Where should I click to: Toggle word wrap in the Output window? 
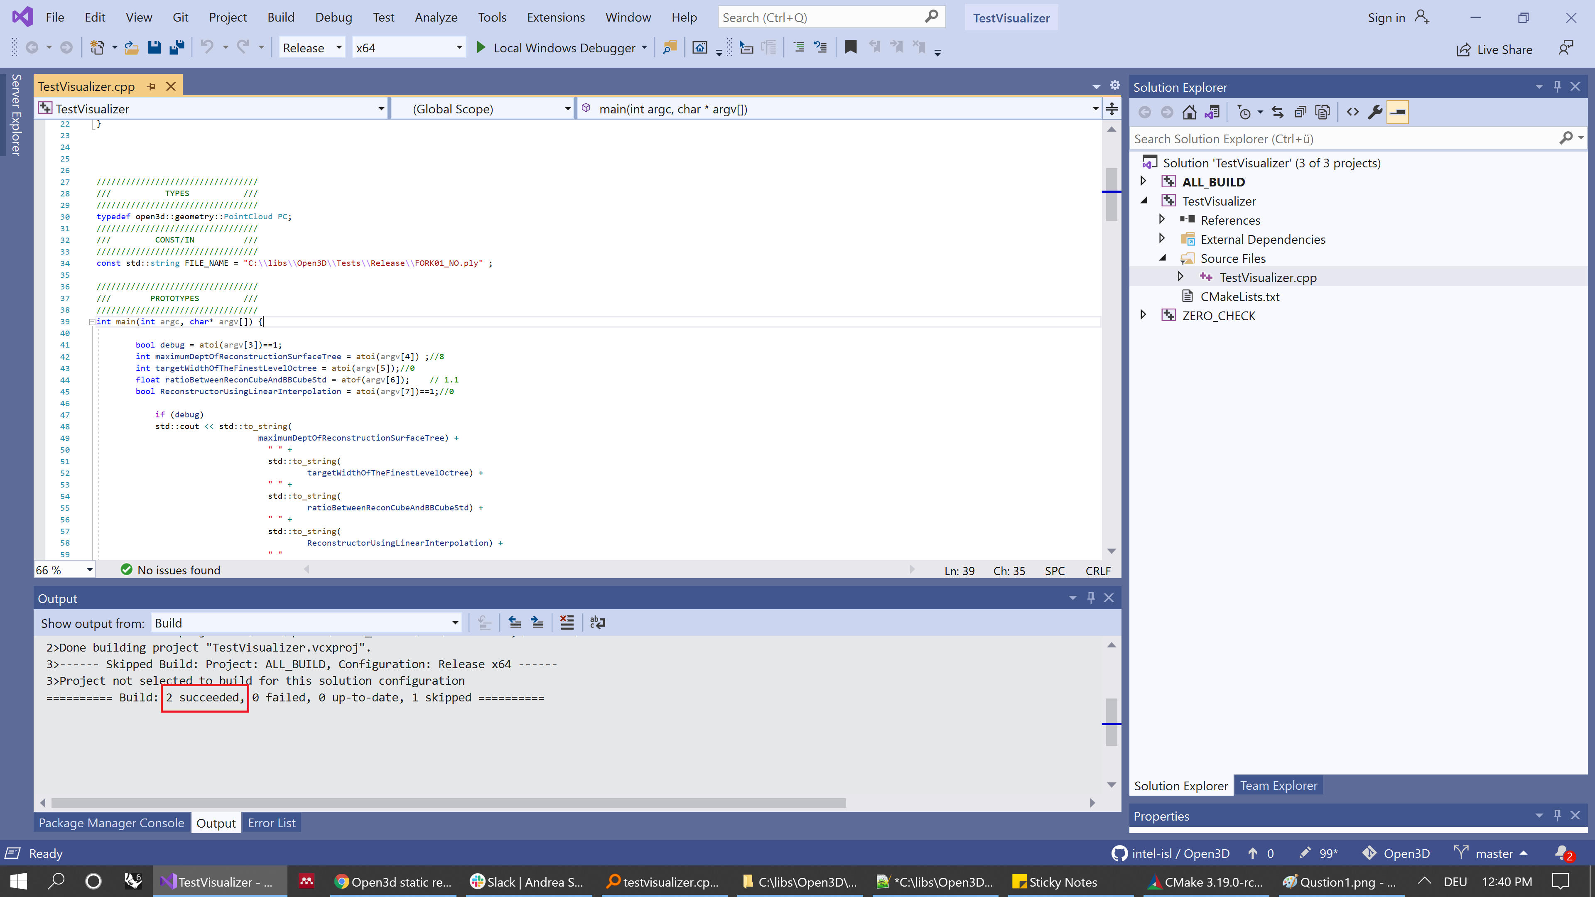(597, 622)
